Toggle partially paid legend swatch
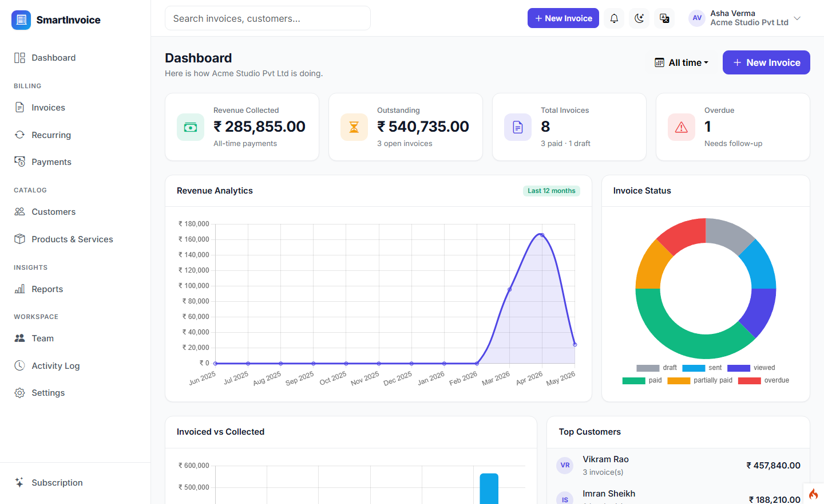The image size is (824, 504). (679, 381)
